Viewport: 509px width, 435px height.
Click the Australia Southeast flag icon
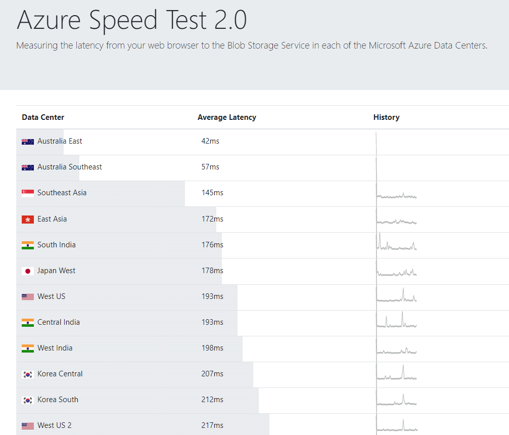point(28,167)
